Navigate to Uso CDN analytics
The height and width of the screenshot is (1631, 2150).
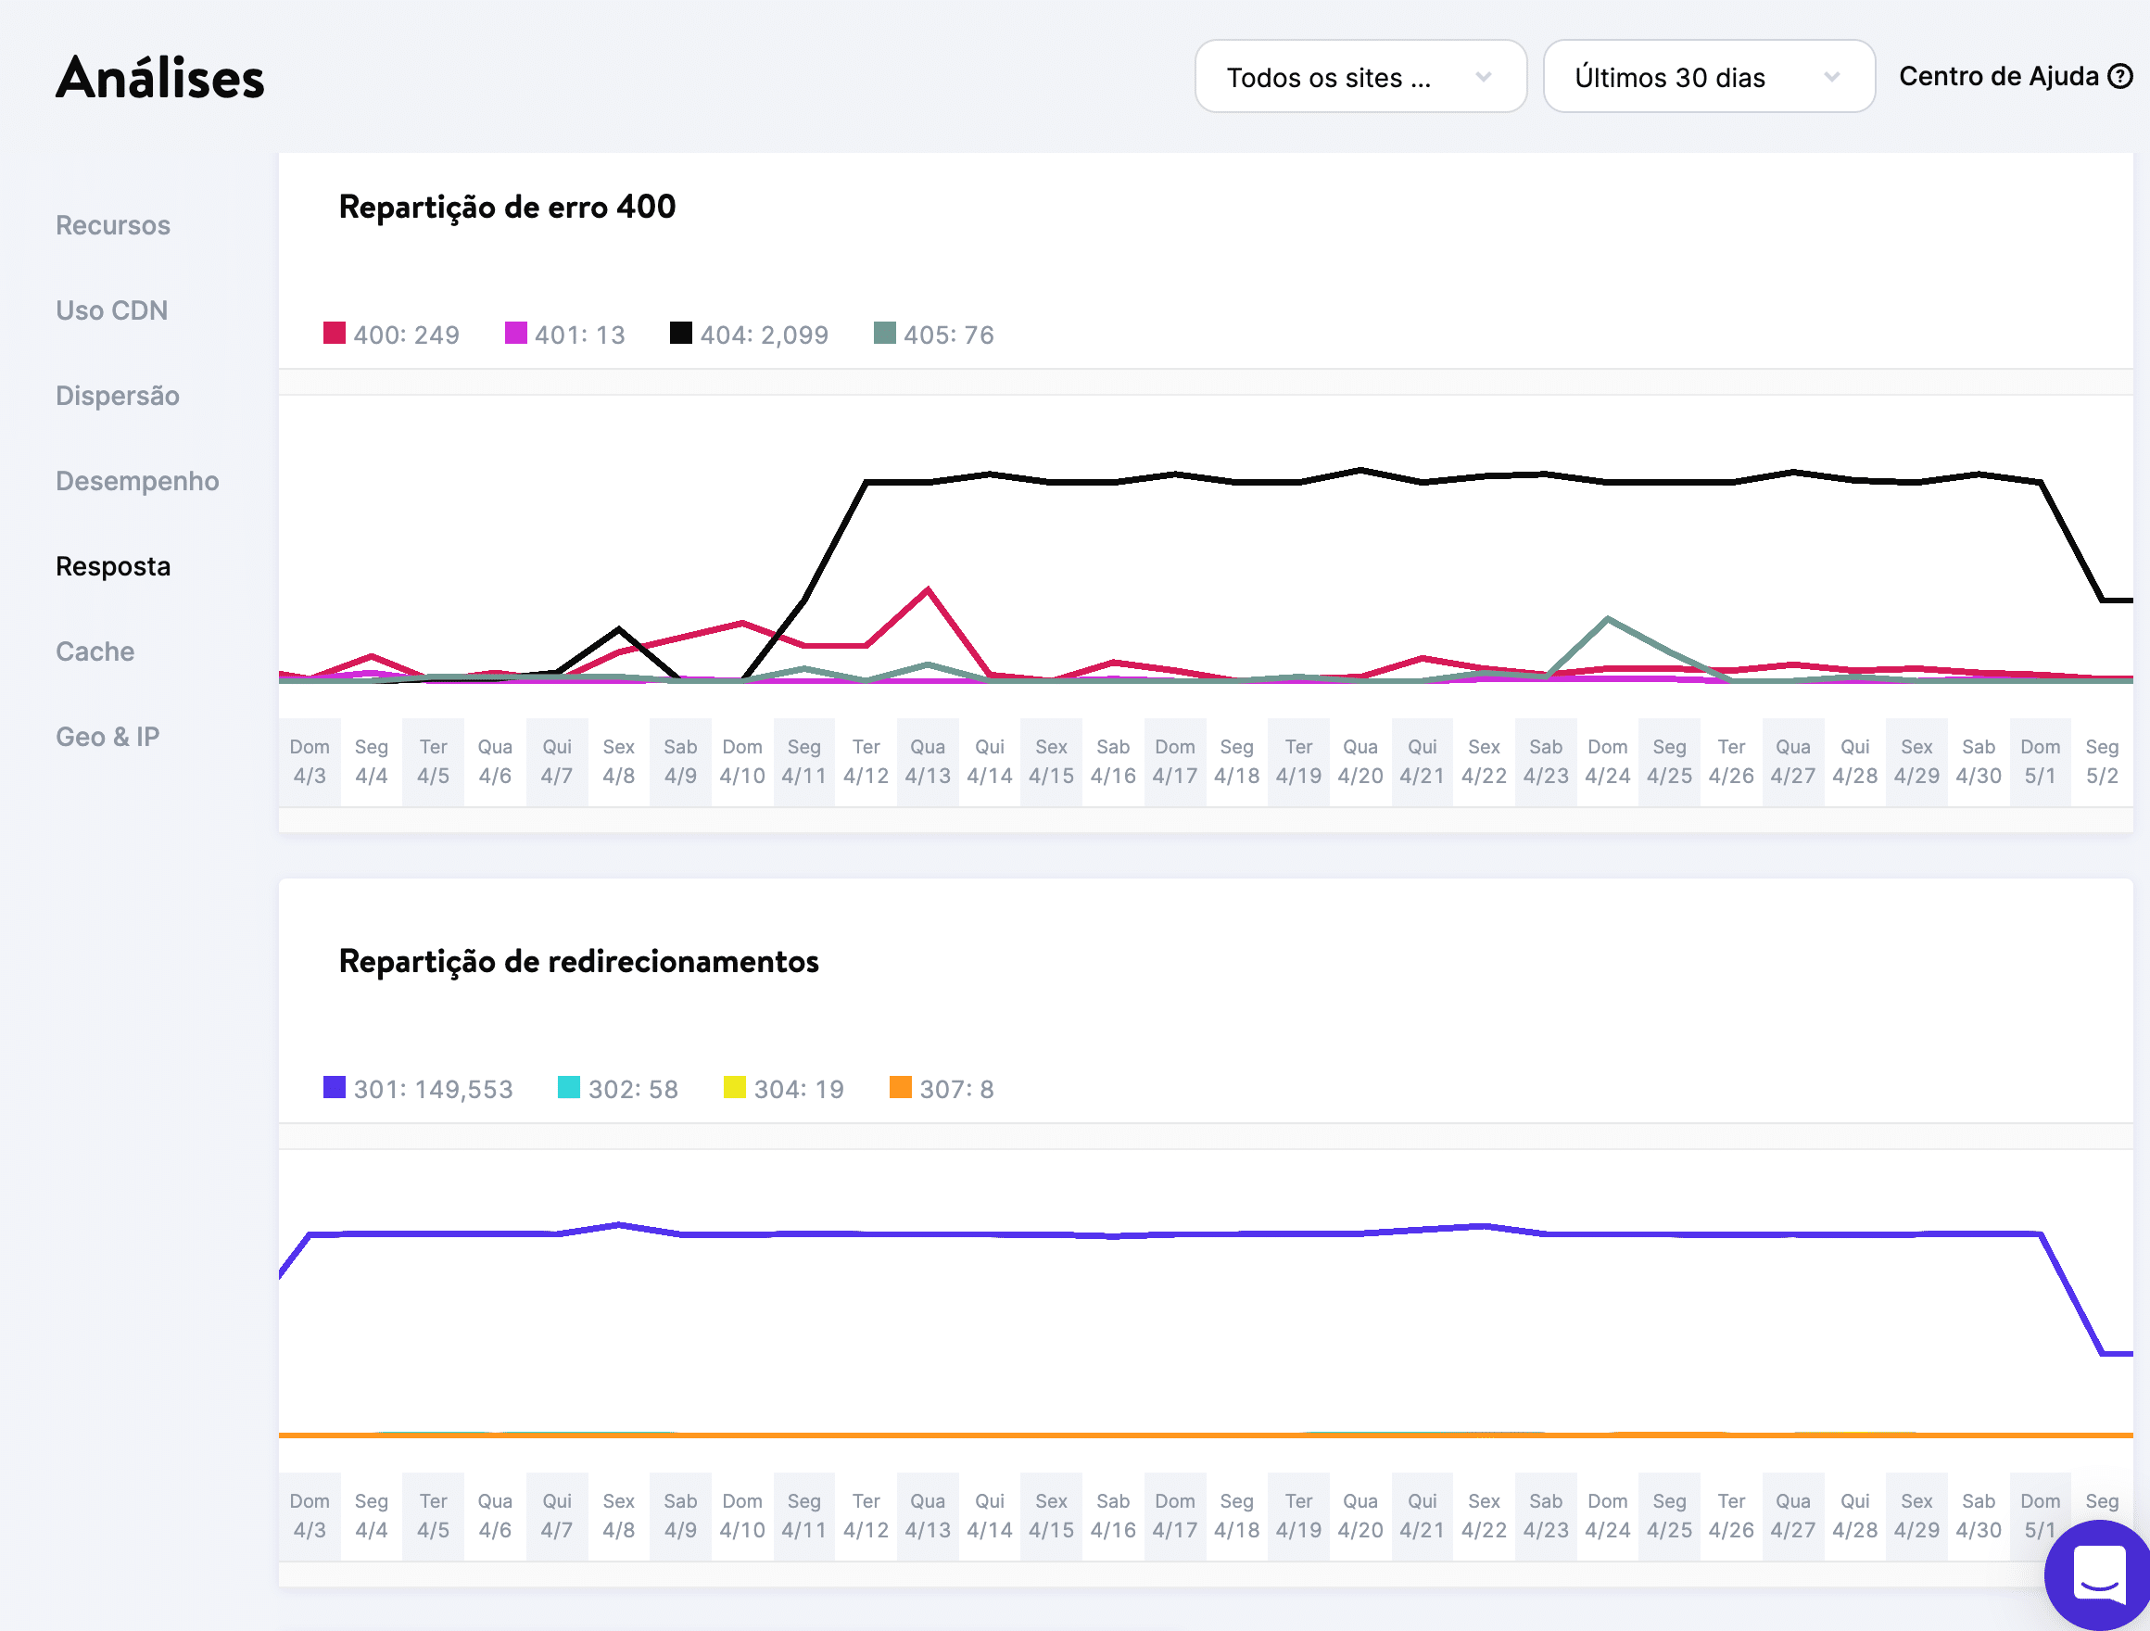pyautogui.click(x=111, y=310)
